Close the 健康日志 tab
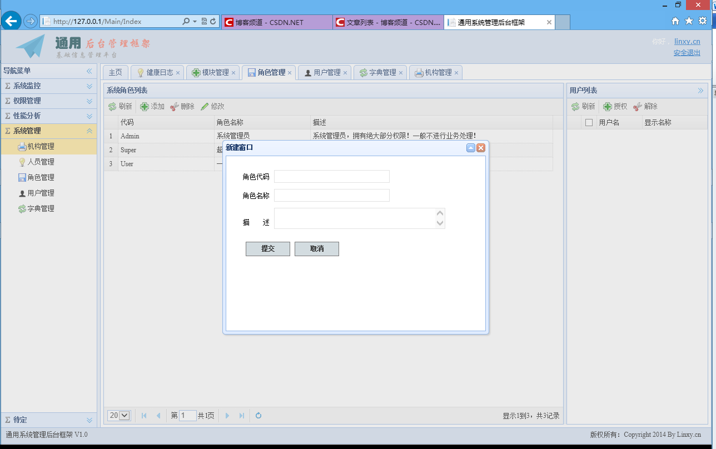Image resolution: width=716 pixels, height=449 pixels. coord(178,73)
